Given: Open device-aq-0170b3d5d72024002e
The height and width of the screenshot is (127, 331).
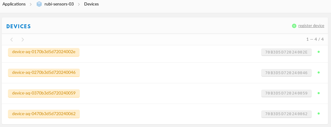Looking at the screenshot, I should [44, 52].
